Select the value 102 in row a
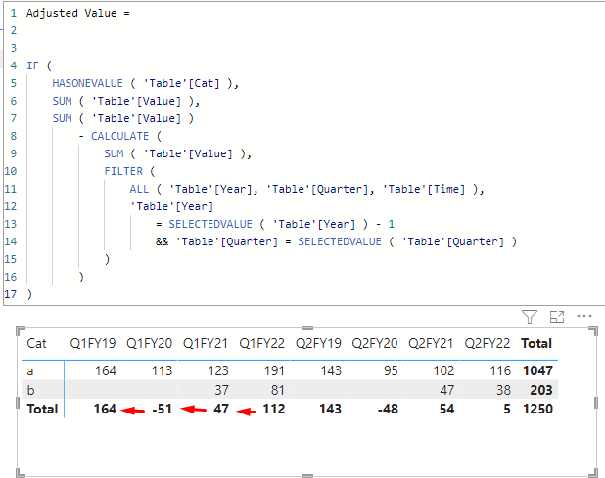This screenshot has height=478, width=605. click(443, 370)
